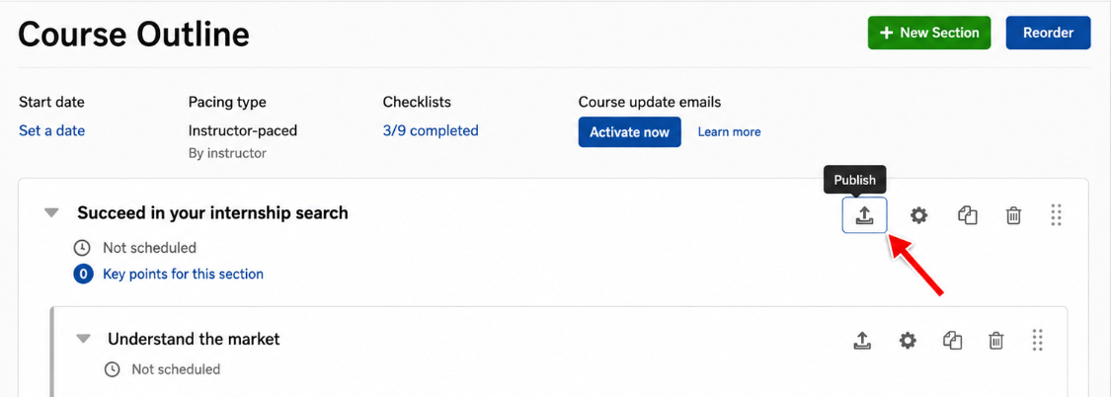Collapse the 'Succeed in your internship search' section
The width and height of the screenshot is (1112, 397).
point(51,212)
